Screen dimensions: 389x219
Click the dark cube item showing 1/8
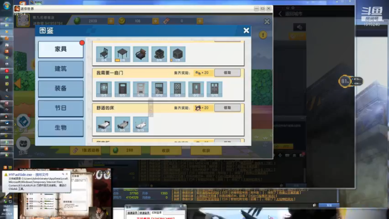177,54
